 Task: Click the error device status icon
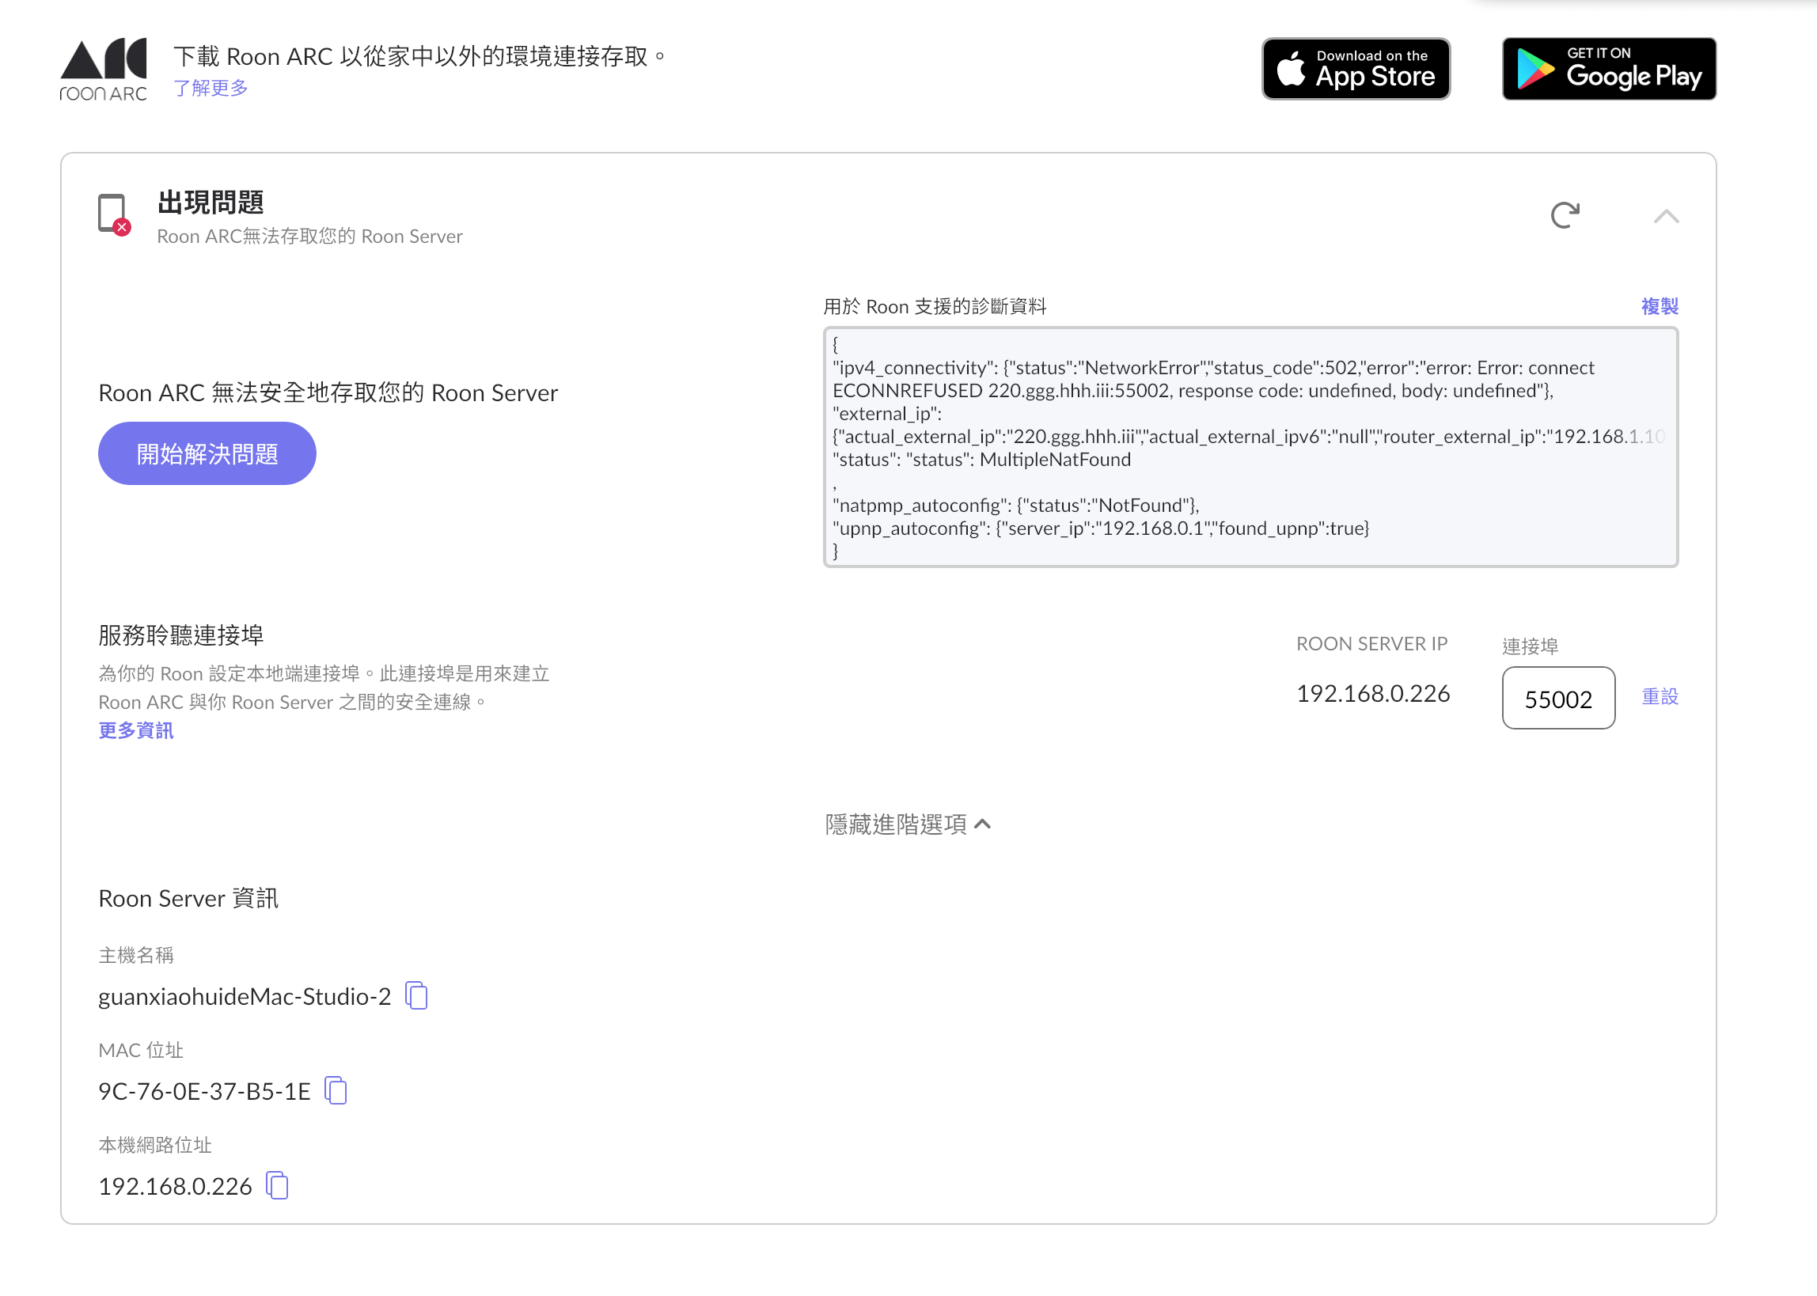click(114, 215)
